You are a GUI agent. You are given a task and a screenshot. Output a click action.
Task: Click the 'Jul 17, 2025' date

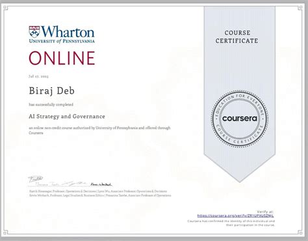point(38,76)
